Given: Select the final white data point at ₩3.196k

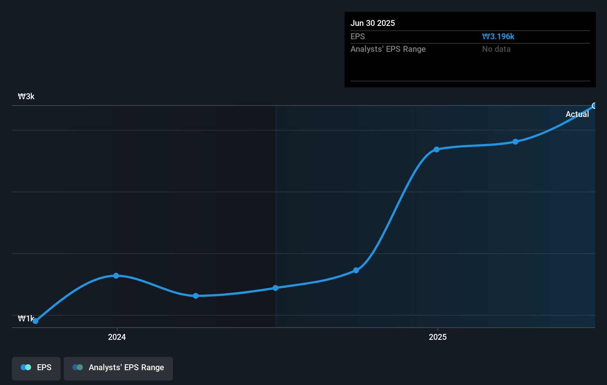Looking at the screenshot, I should 594,106.
